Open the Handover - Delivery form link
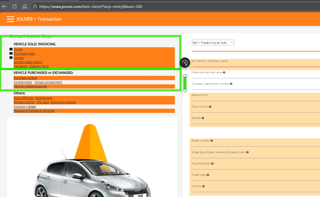The width and height of the screenshot is (320, 197). point(31,66)
